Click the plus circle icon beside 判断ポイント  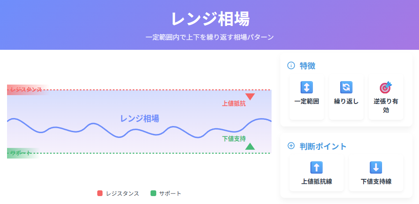tap(291, 146)
